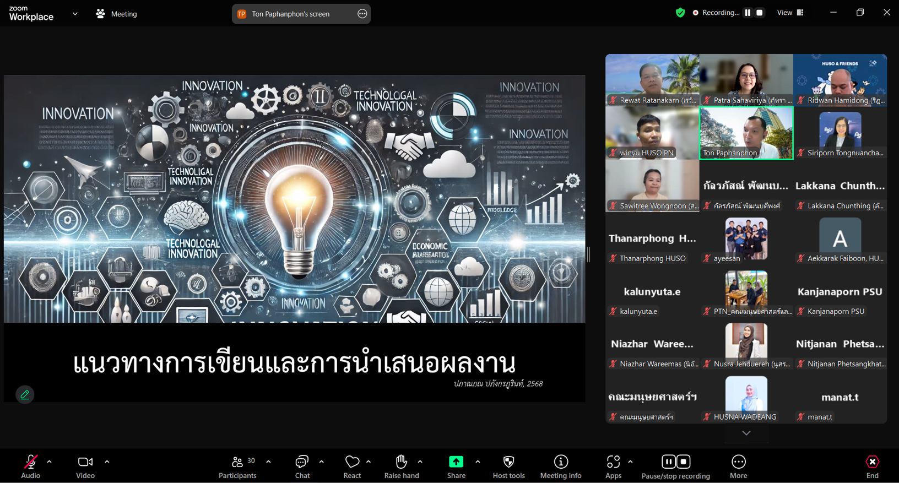Expand the caret next to Participants
The height and width of the screenshot is (483, 899).
(x=268, y=462)
